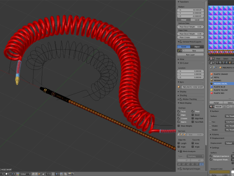
Task: Expand the Display panel
Action: tap(178, 91)
